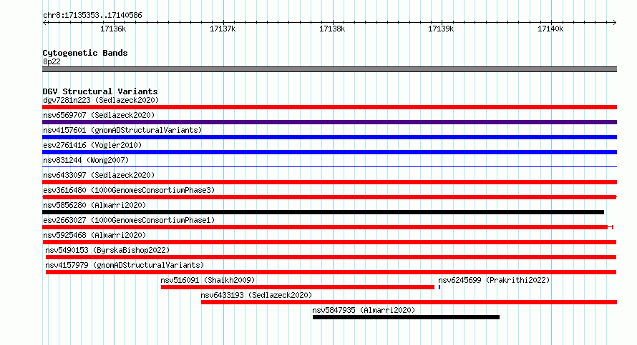Select the red bar for nsv6433193
637x345 pixels.
(409, 302)
